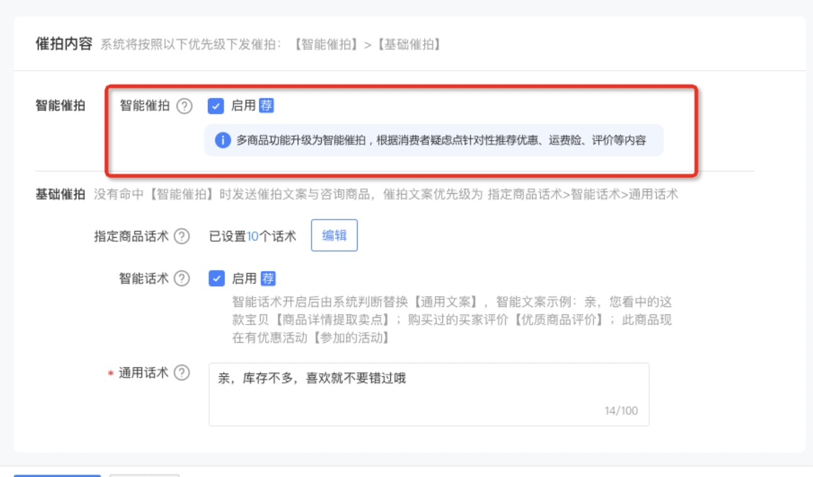Click the help icon beside 智能催拍 label
This screenshot has width=813, height=477.
[x=183, y=106]
